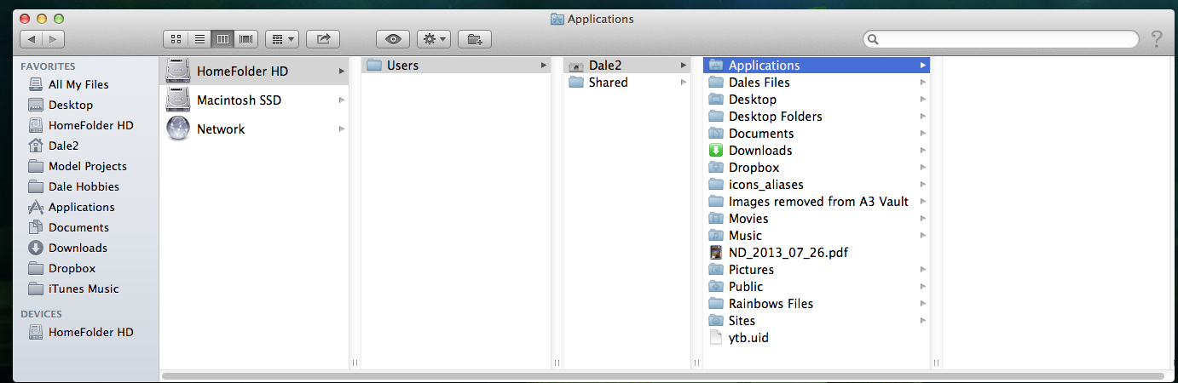Expand arrow beside Sites folder
The image size is (1178, 383).
(x=923, y=321)
